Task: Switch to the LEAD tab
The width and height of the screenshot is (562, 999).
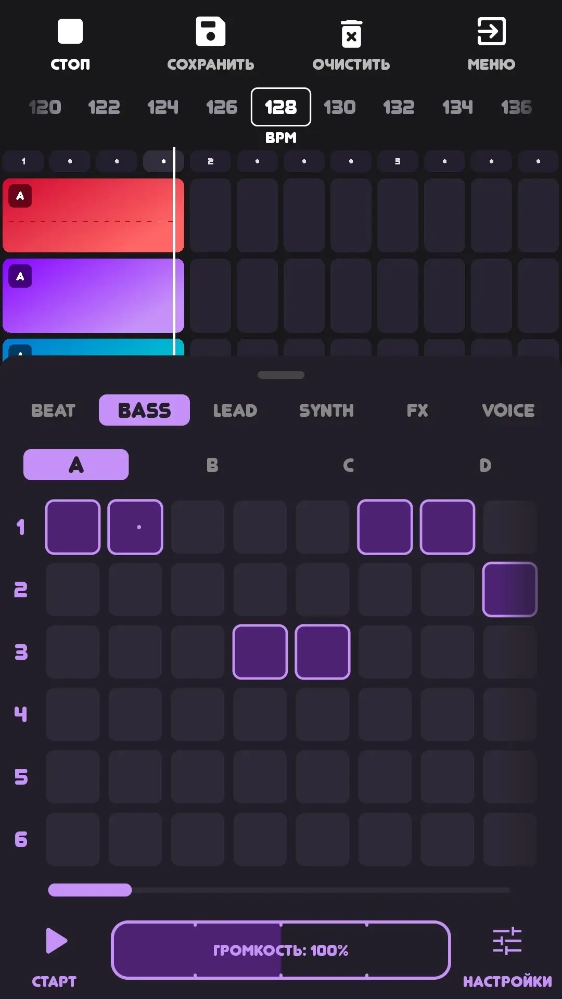Action: coord(235,411)
